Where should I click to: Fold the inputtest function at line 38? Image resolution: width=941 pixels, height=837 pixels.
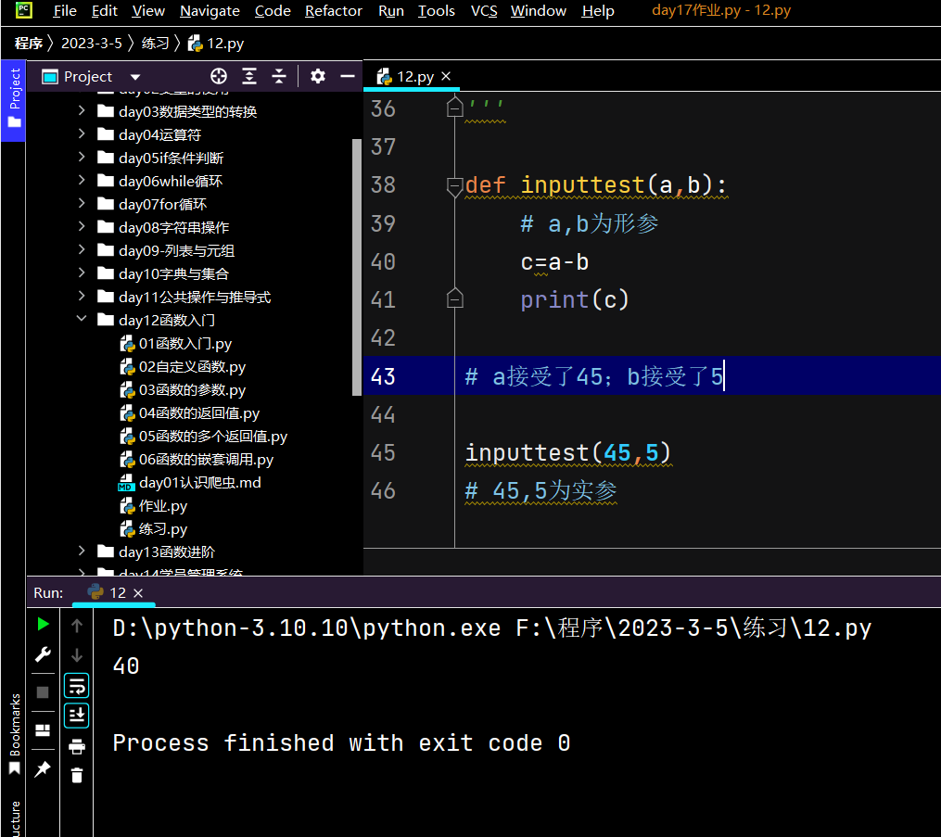455,185
